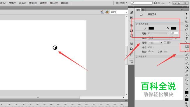Open the 命令(C) menu

click(x=23, y=3)
